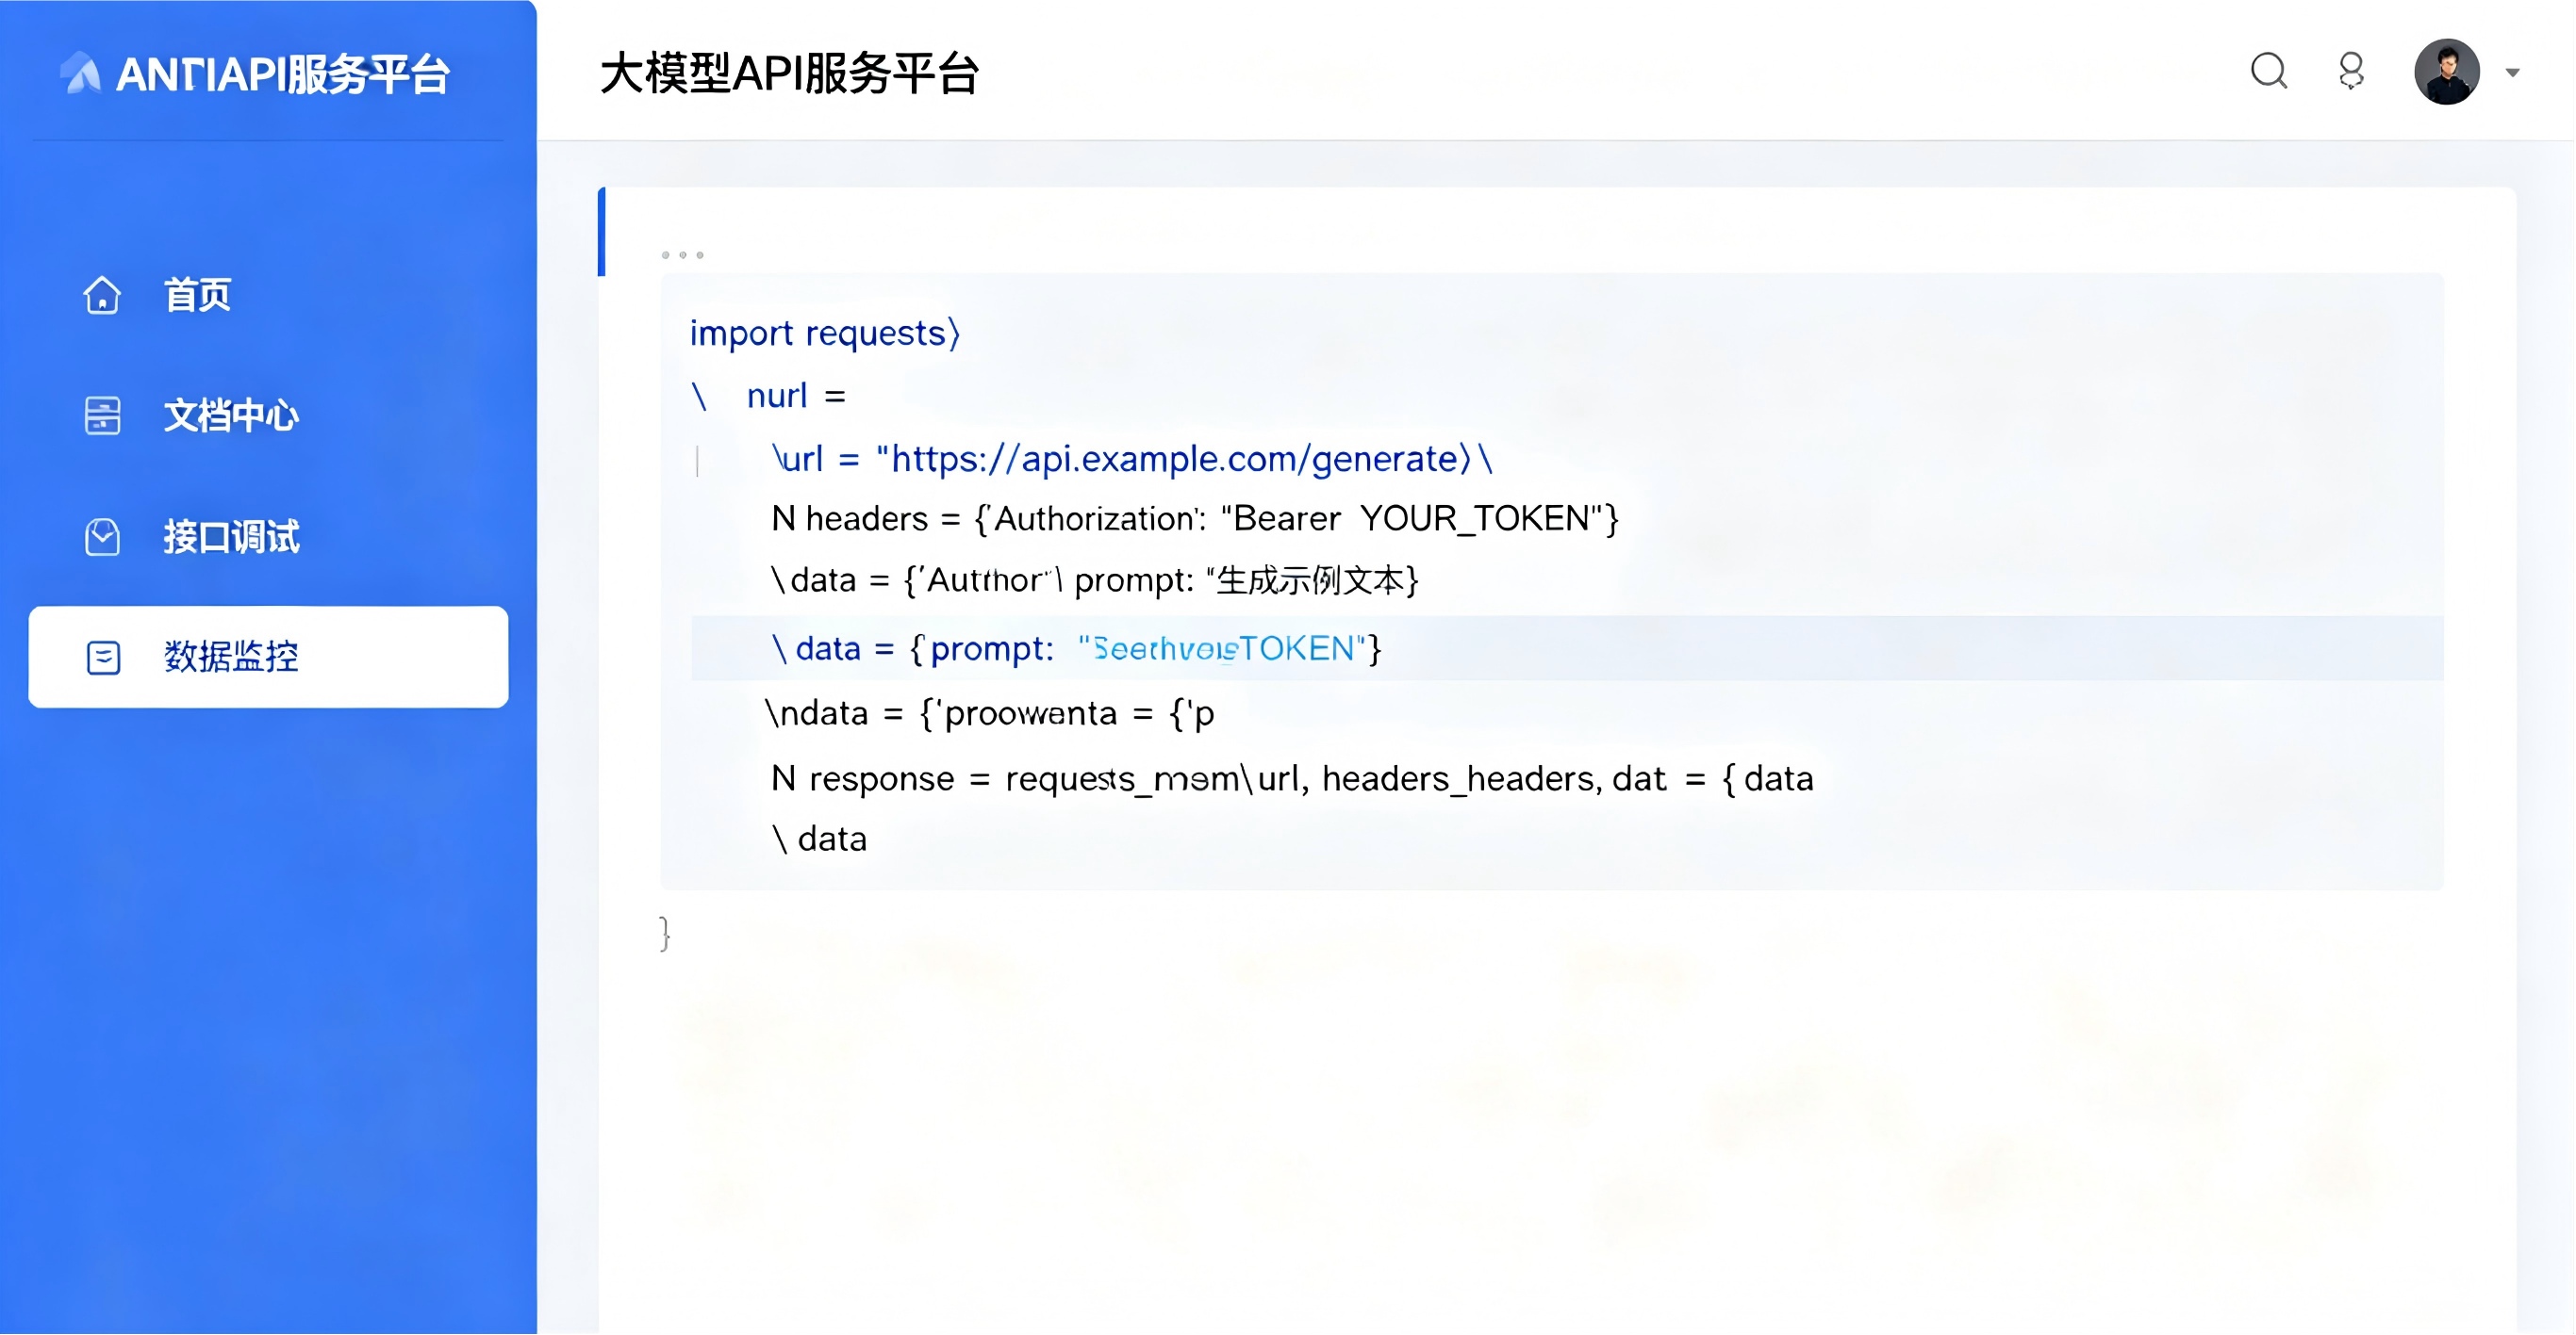Click the notification icon beside search

[x=2351, y=71]
